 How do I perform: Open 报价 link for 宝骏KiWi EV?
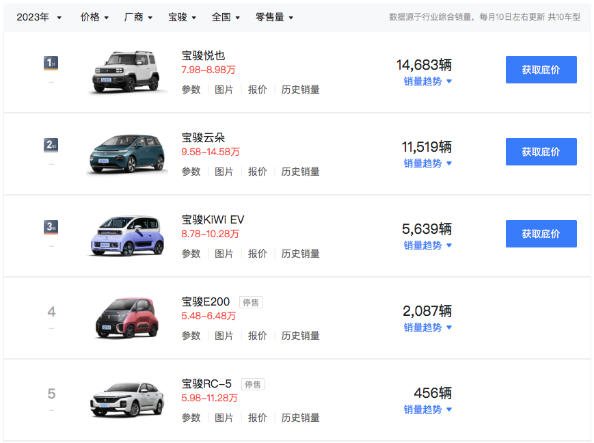point(258,254)
